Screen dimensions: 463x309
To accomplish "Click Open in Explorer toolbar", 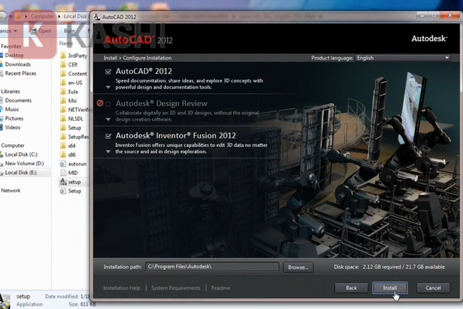I will [41, 31].
